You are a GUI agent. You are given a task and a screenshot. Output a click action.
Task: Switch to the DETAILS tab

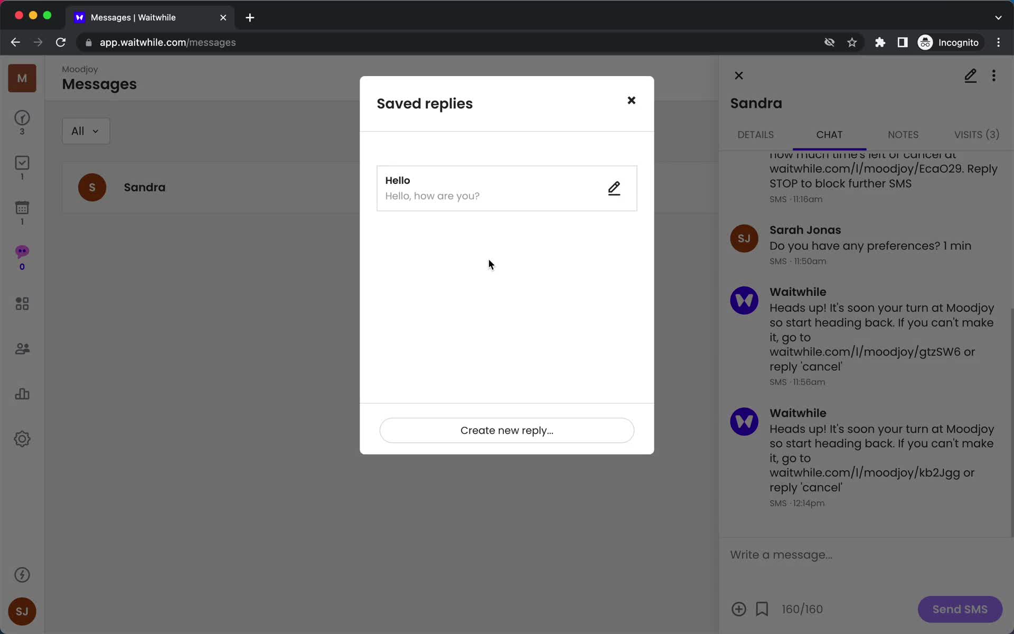tap(756, 134)
